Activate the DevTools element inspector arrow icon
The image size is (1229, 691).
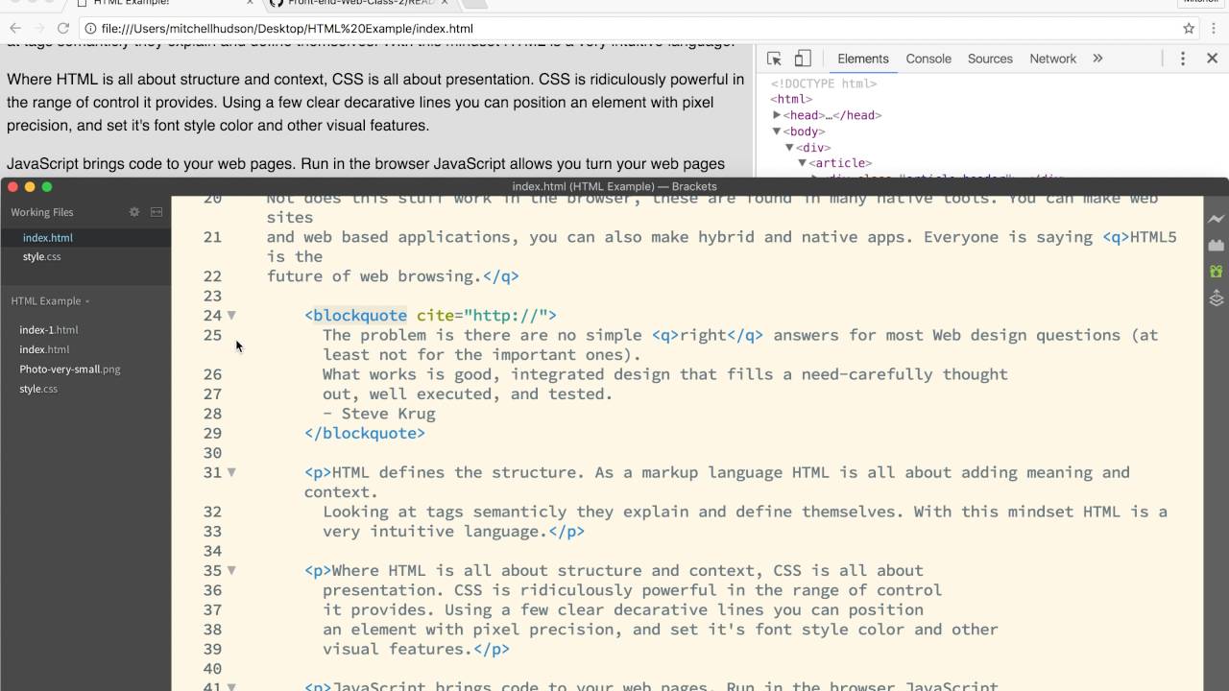point(774,59)
